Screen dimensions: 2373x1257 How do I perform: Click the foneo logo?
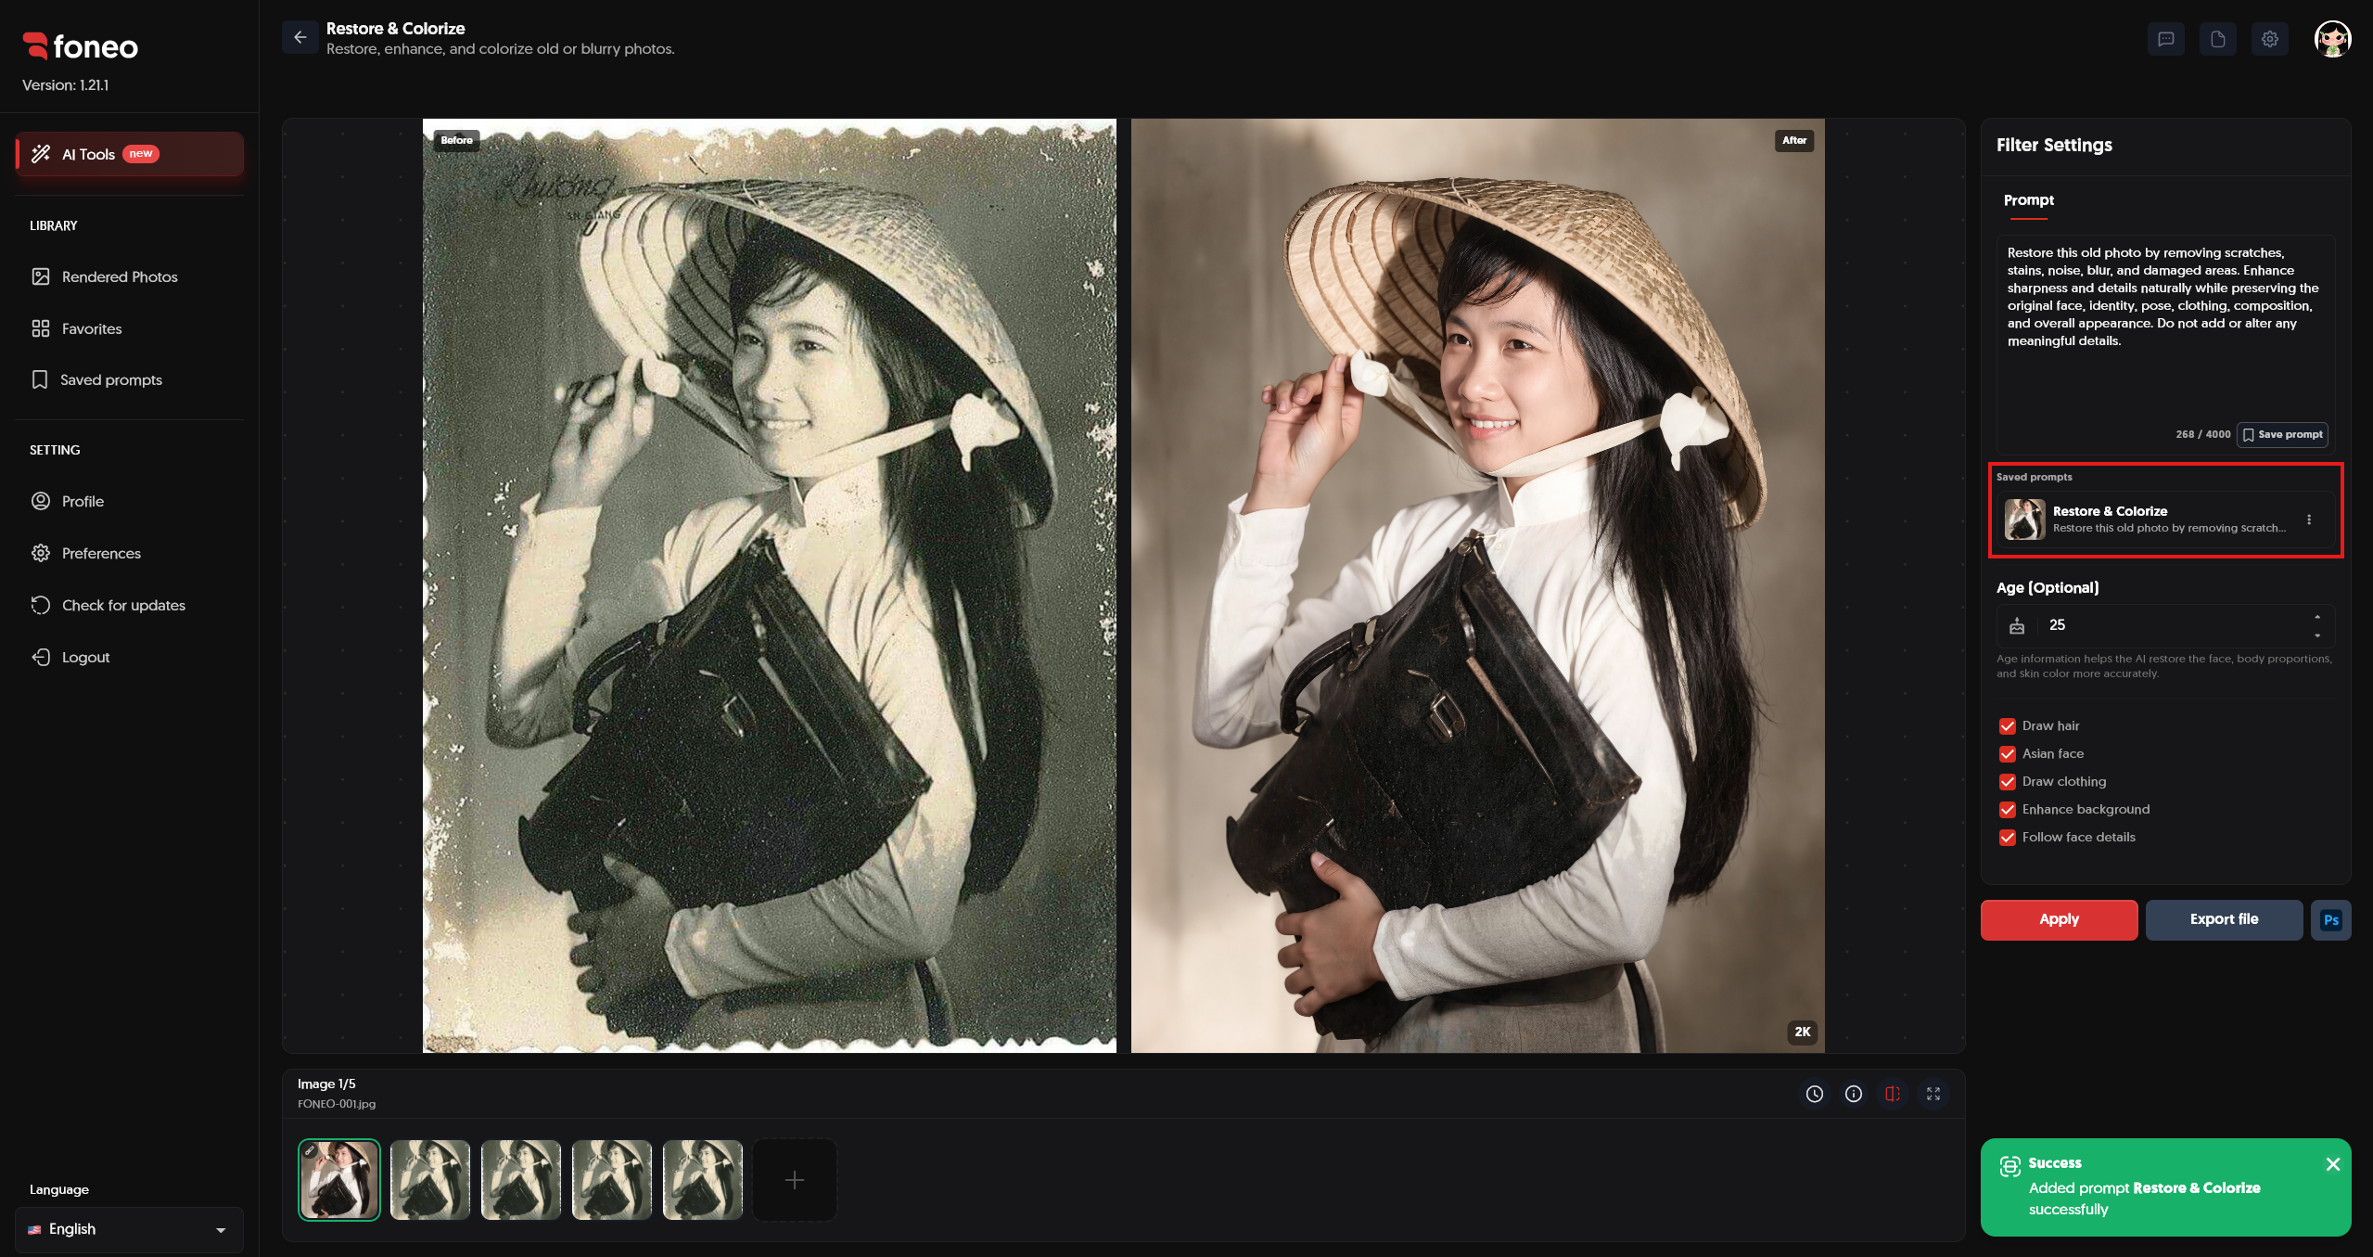click(80, 46)
